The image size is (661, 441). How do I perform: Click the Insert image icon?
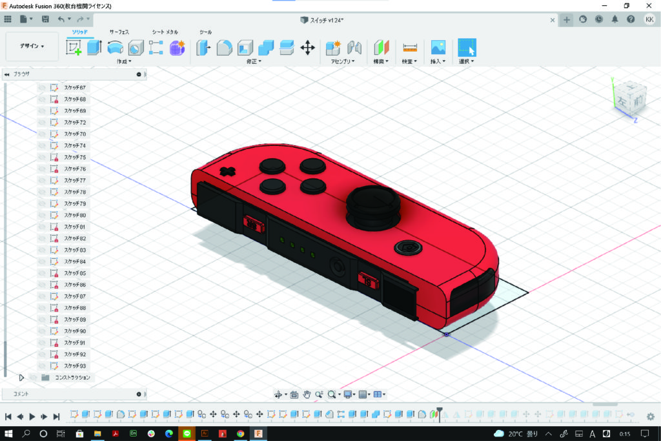pyautogui.click(x=438, y=47)
